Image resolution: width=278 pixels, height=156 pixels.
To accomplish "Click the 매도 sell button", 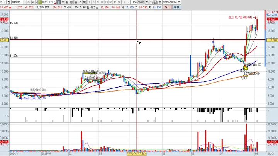I will point(176,7).
